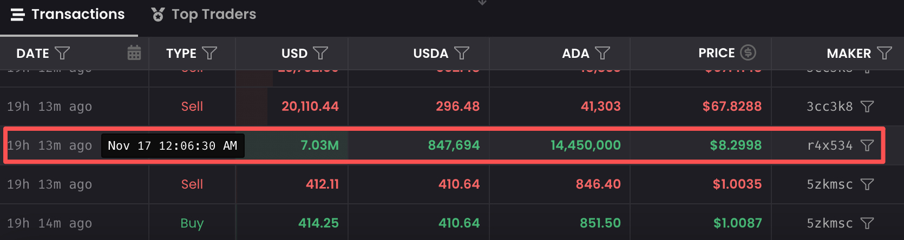Click maker address 3cc3k8
The image size is (904, 240).
[x=829, y=106]
